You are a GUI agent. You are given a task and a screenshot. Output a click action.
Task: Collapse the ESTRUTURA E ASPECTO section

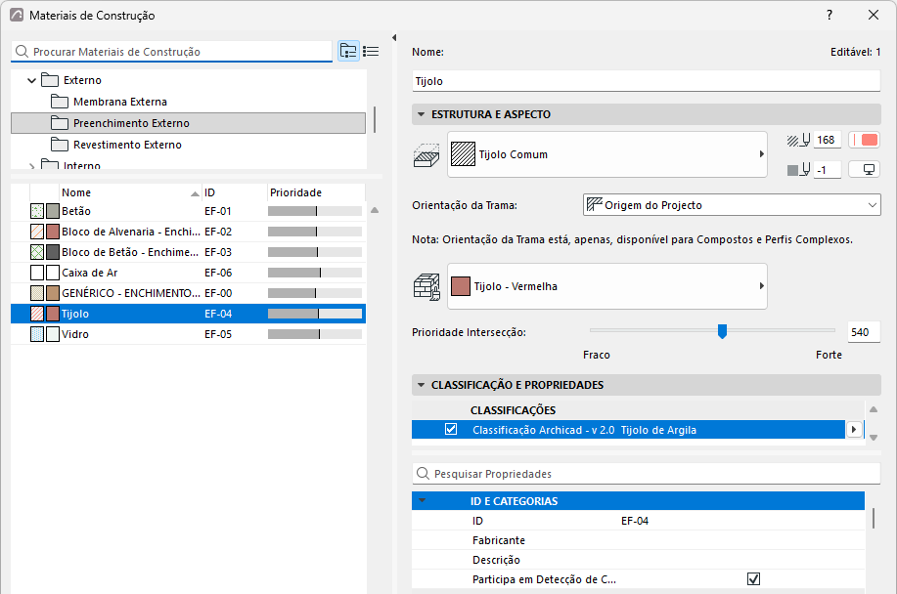421,114
